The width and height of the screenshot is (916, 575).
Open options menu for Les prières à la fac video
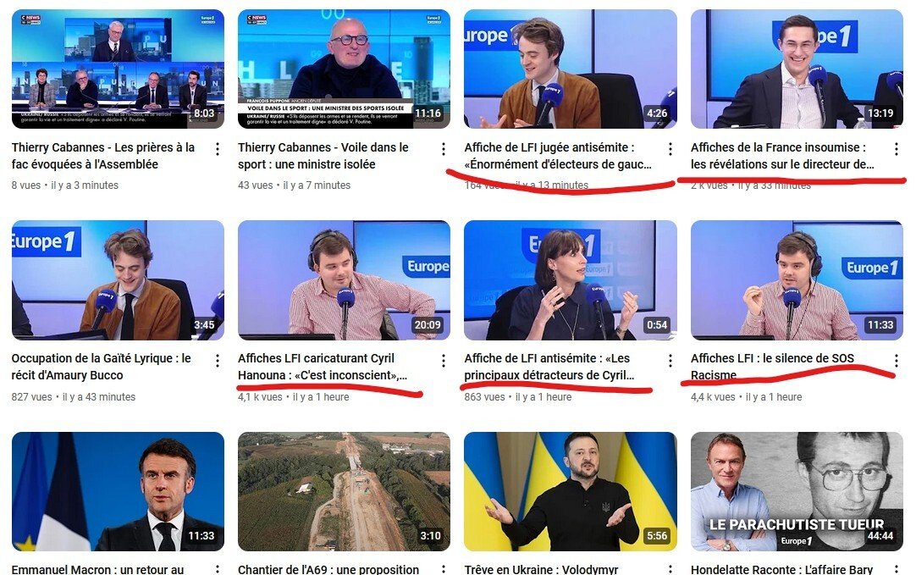(x=218, y=149)
